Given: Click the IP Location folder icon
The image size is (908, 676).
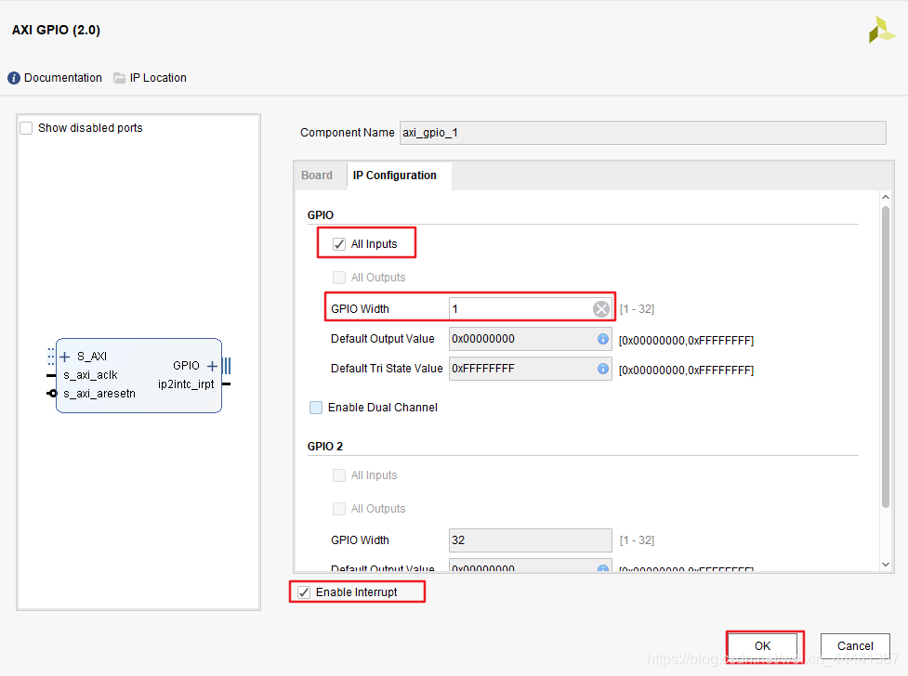Looking at the screenshot, I should tap(119, 78).
